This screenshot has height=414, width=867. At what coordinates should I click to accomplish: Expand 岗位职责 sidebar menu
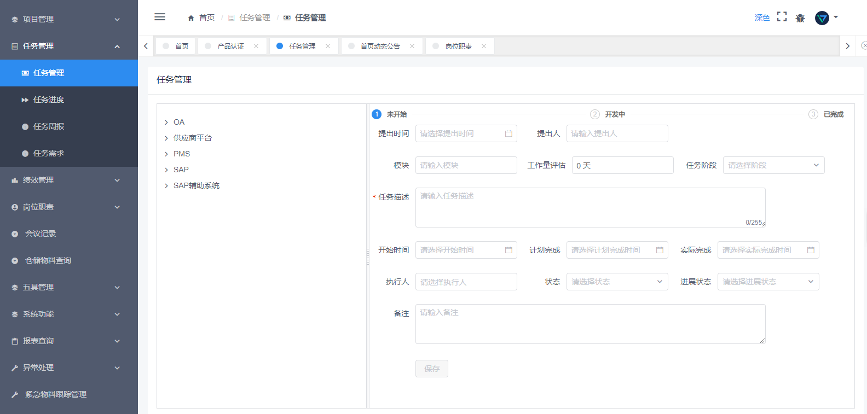(x=69, y=207)
